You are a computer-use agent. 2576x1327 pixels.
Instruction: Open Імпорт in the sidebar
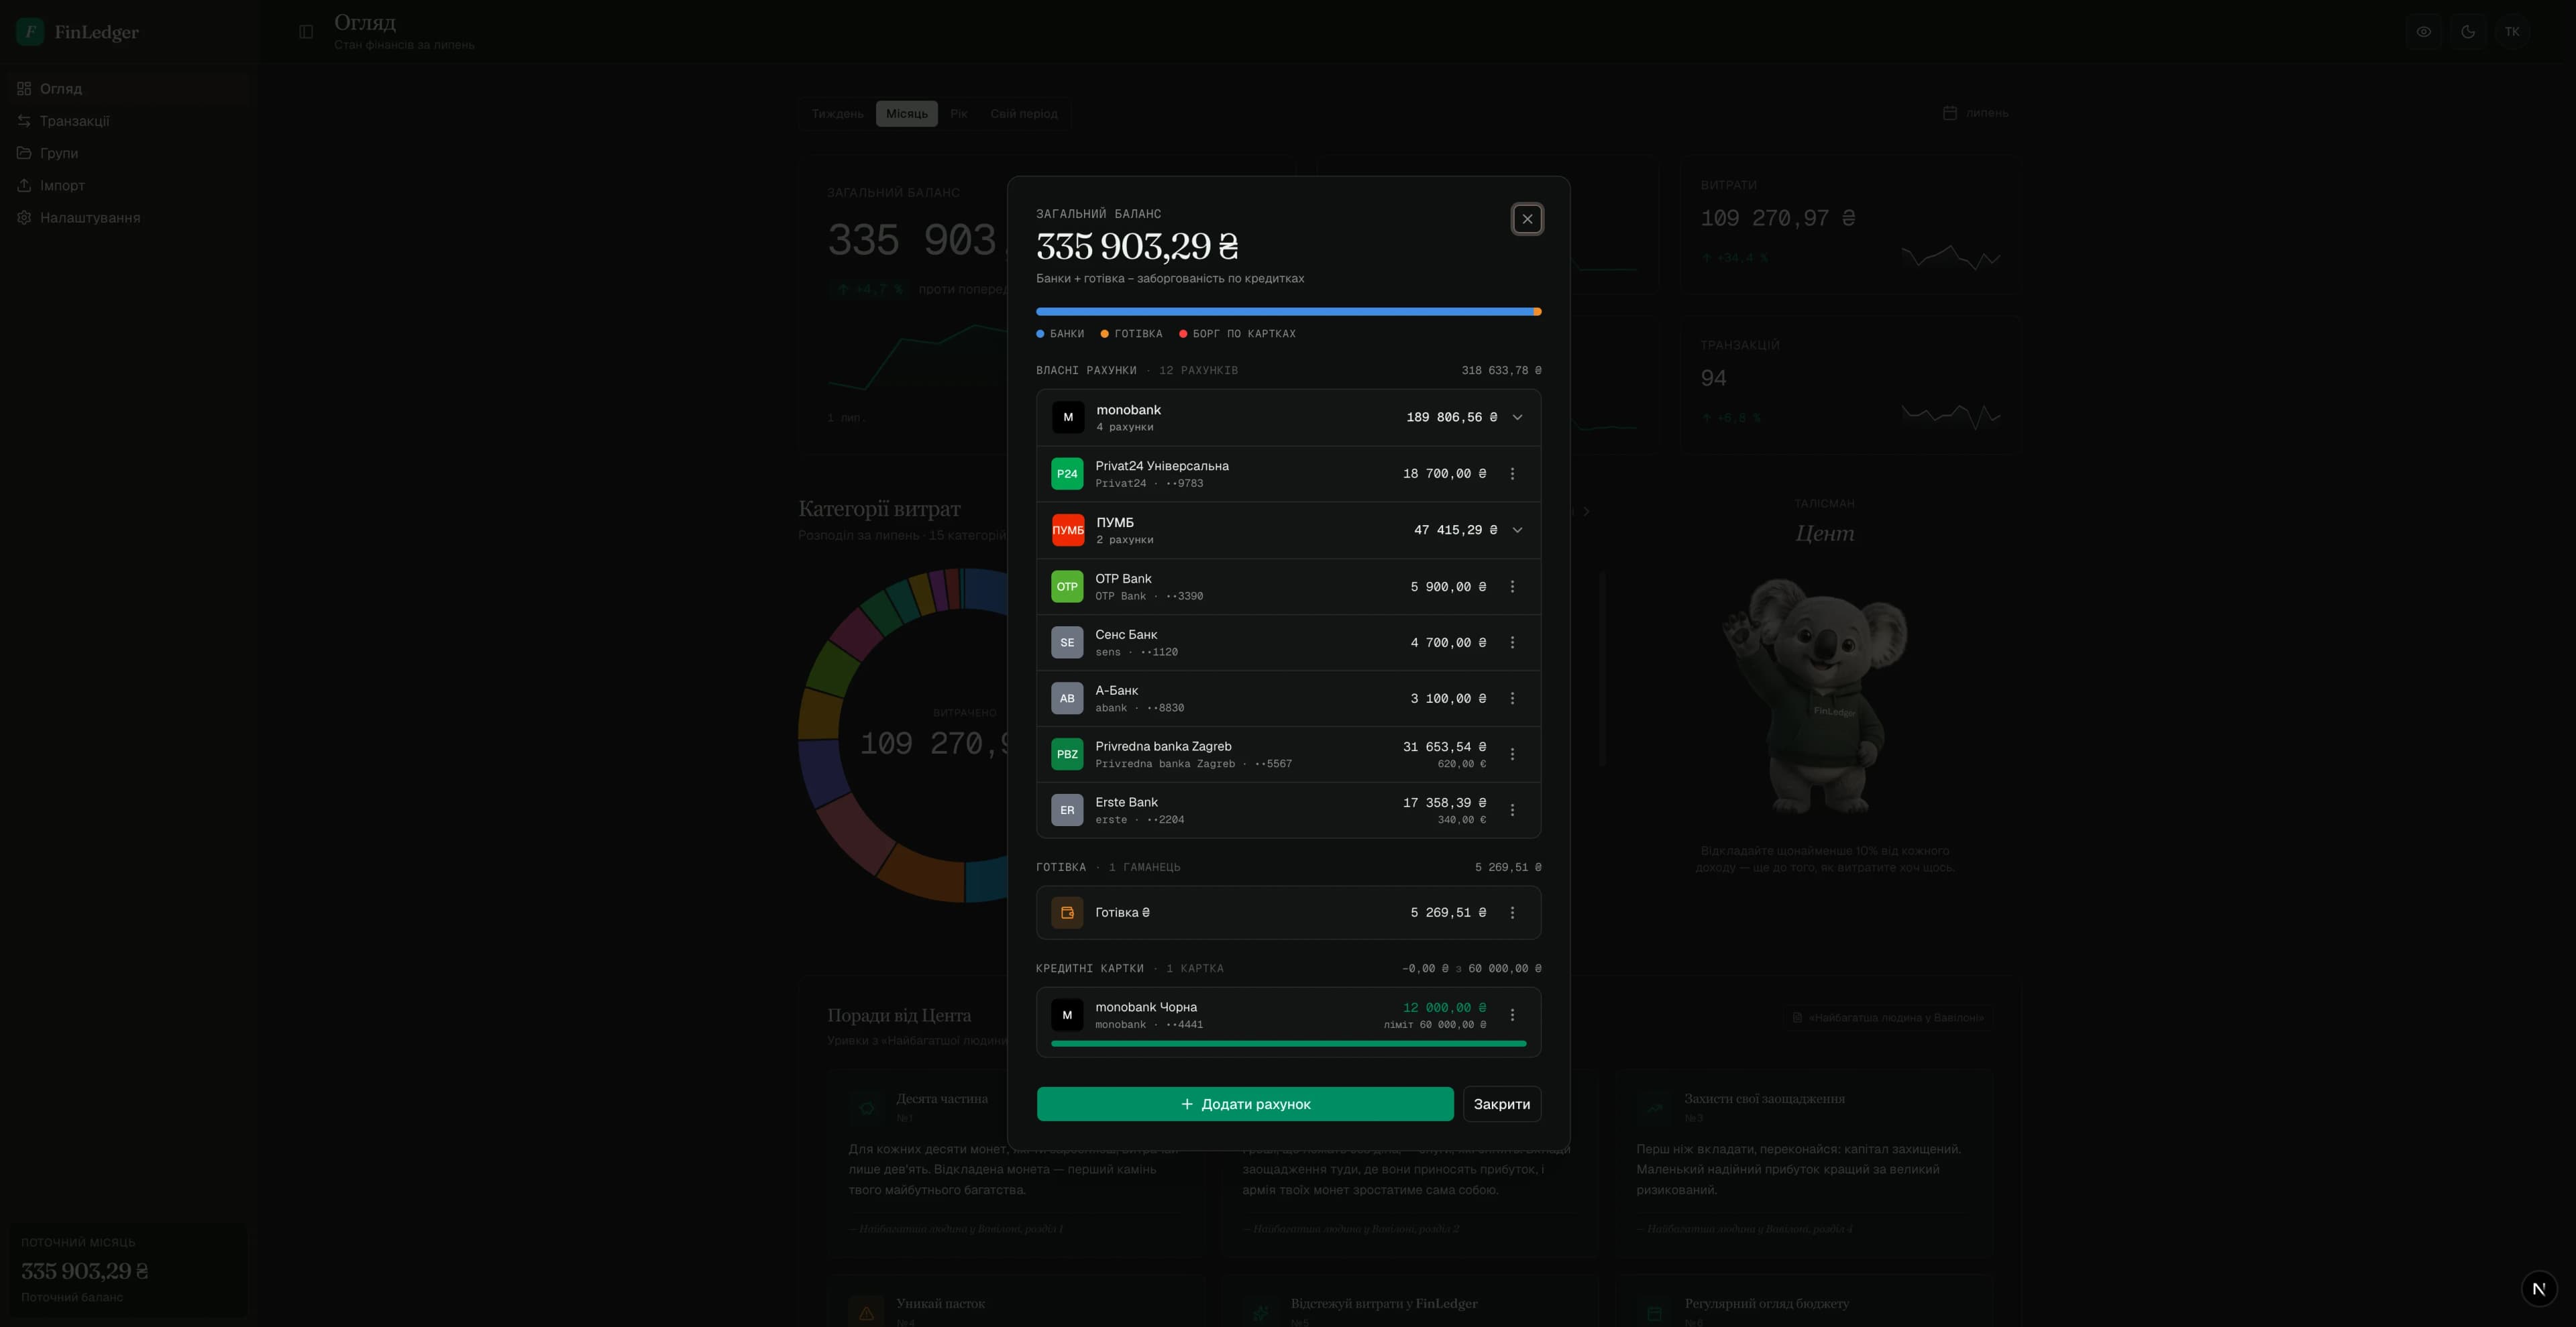point(128,186)
